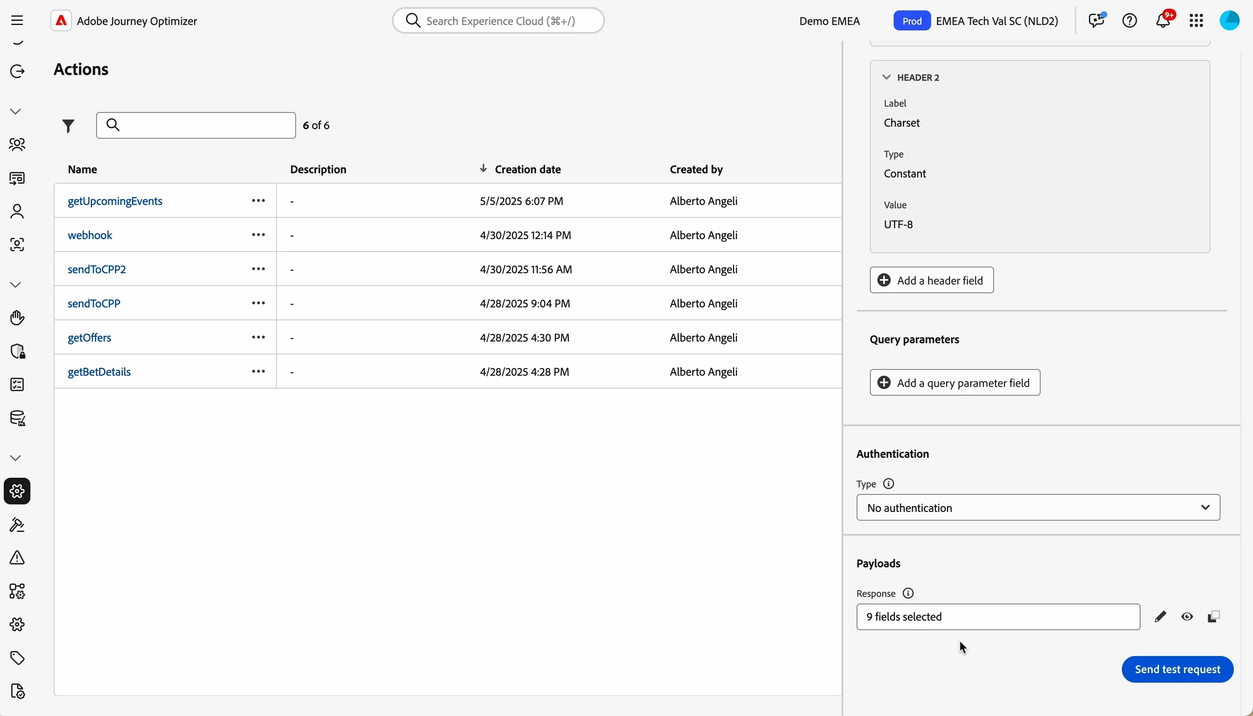Open more options for getUpcomingEvents
Screen dimensions: 1253x716
pyautogui.click(x=259, y=201)
